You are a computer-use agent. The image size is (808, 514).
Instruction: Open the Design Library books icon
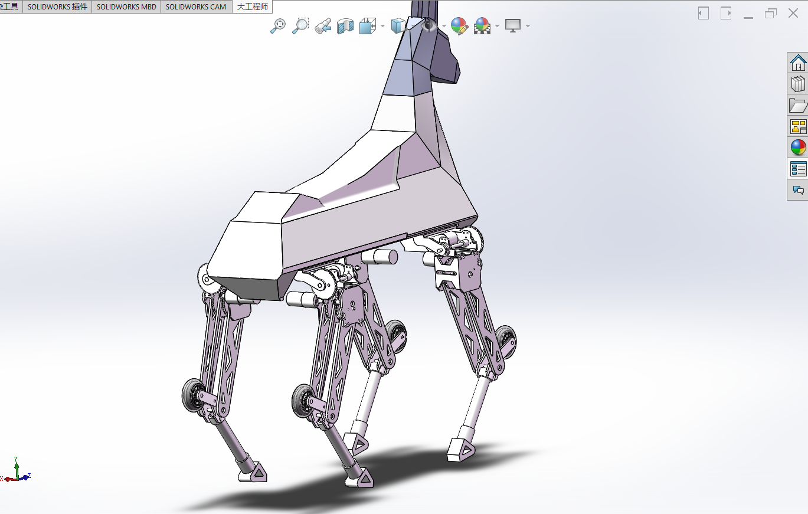(798, 84)
